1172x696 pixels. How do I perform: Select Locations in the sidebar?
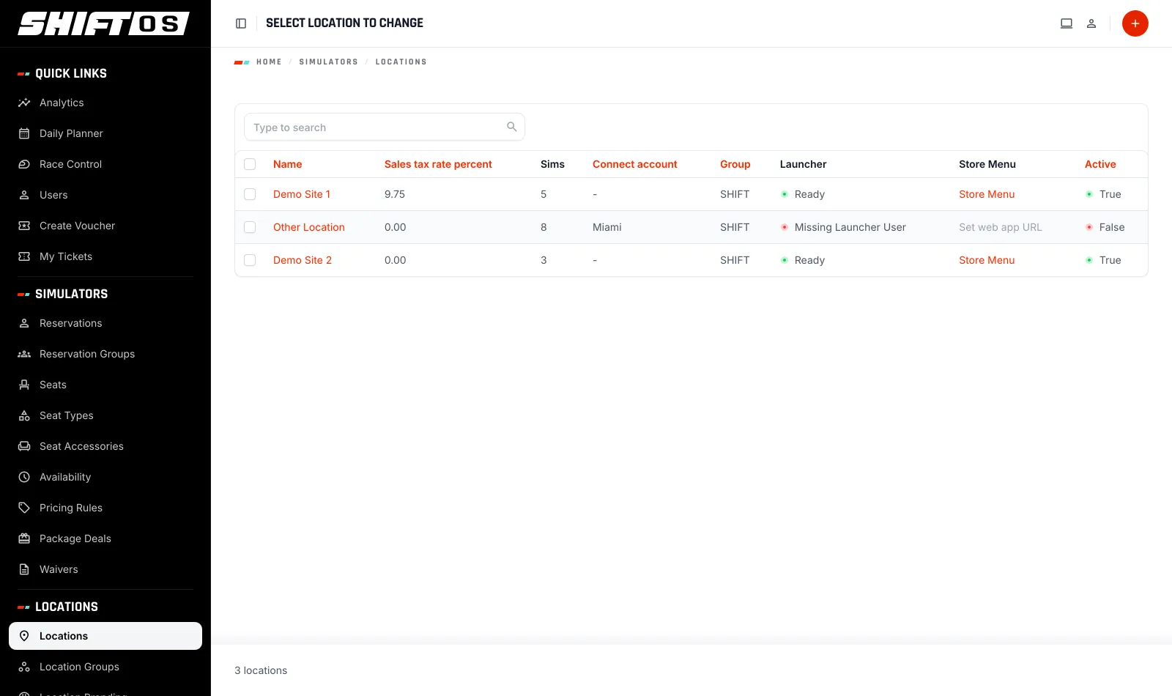(x=105, y=636)
